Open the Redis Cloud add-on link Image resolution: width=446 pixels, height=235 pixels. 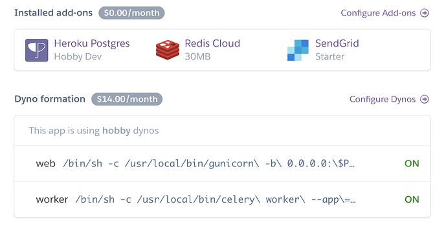(x=212, y=43)
